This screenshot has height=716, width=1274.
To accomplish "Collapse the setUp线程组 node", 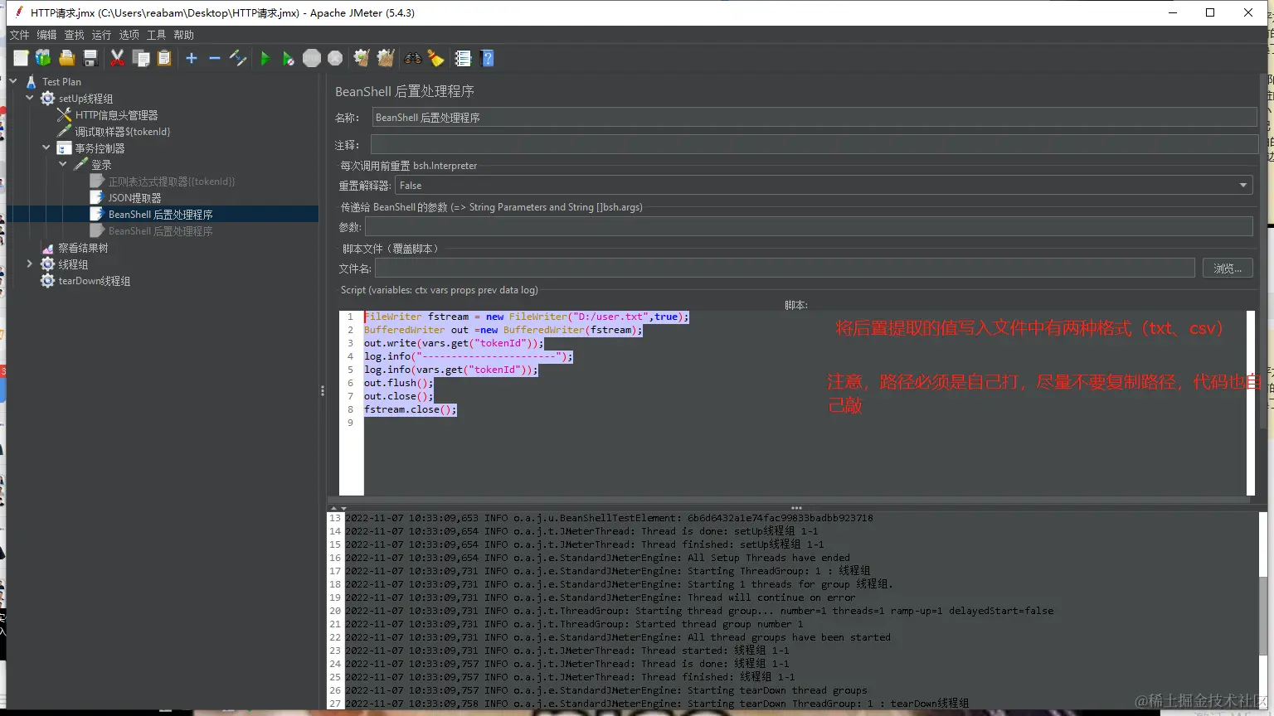I will (x=30, y=98).
